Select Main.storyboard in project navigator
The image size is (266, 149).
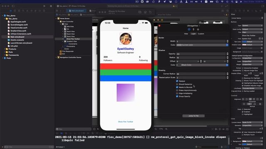[x=17, y=37]
